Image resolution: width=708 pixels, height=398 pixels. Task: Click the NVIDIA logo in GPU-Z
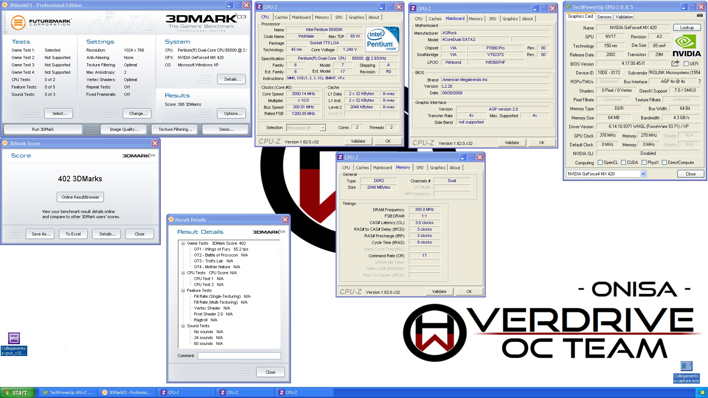686,45
